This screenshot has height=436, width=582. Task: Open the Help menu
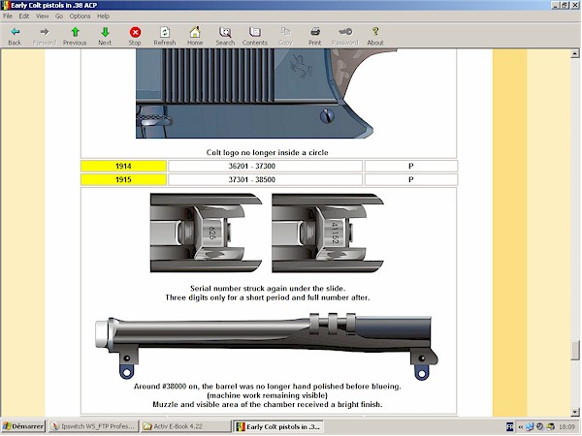pyautogui.click(x=103, y=16)
